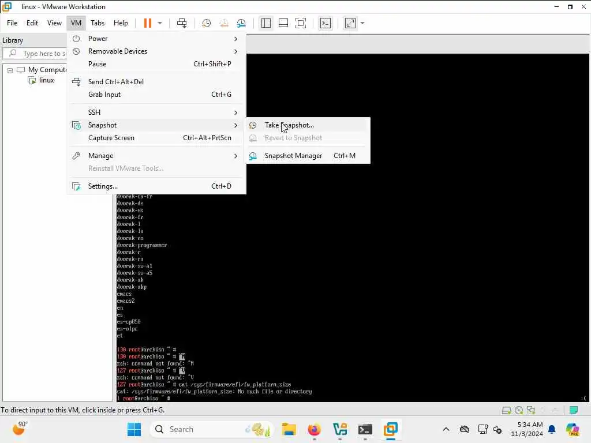The width and height of the screenshot is (591, 443).
Task: Click the revert snapshot toolbar icon
Action: pyautogui.click(x=224, y=23)
